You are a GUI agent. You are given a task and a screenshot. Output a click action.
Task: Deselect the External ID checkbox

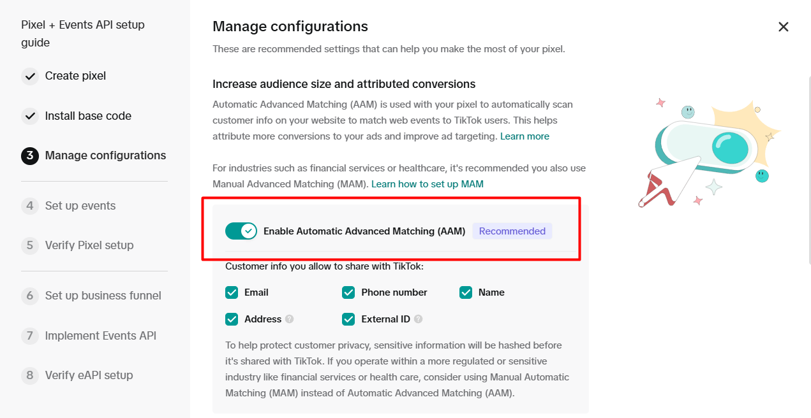(x=348, y=319)
